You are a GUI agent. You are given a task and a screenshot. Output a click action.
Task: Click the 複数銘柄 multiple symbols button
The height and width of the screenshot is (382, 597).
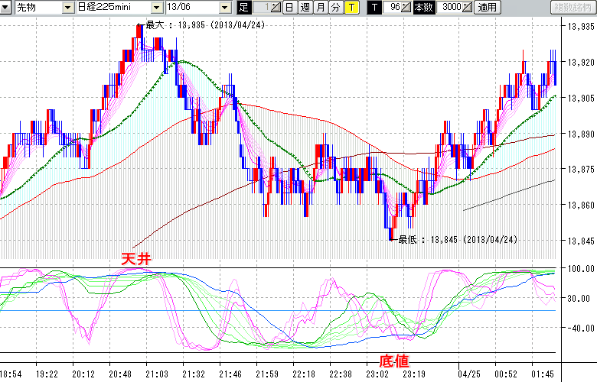coord(573,8)
